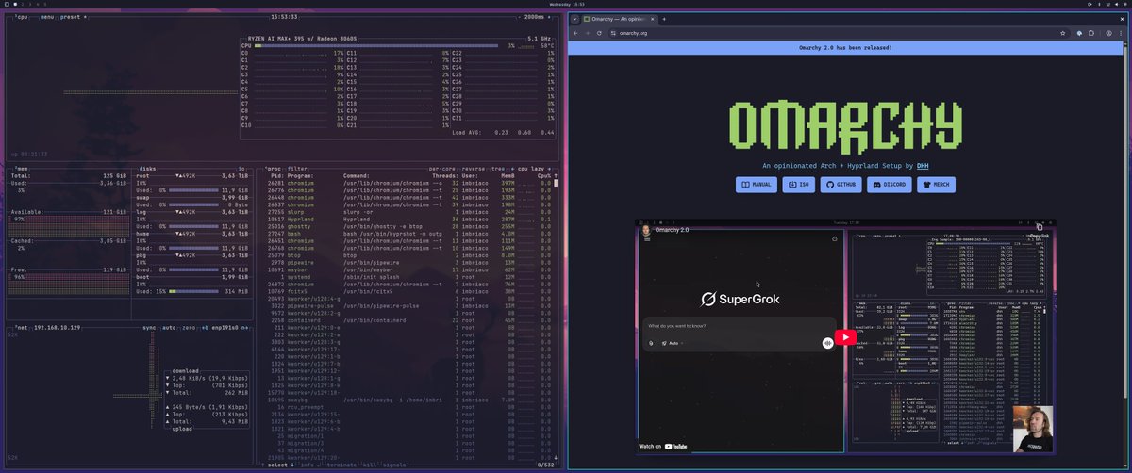The image size is (1132, 473).
Task: Open the btop menu option
Action: click(x=45, y=16)
